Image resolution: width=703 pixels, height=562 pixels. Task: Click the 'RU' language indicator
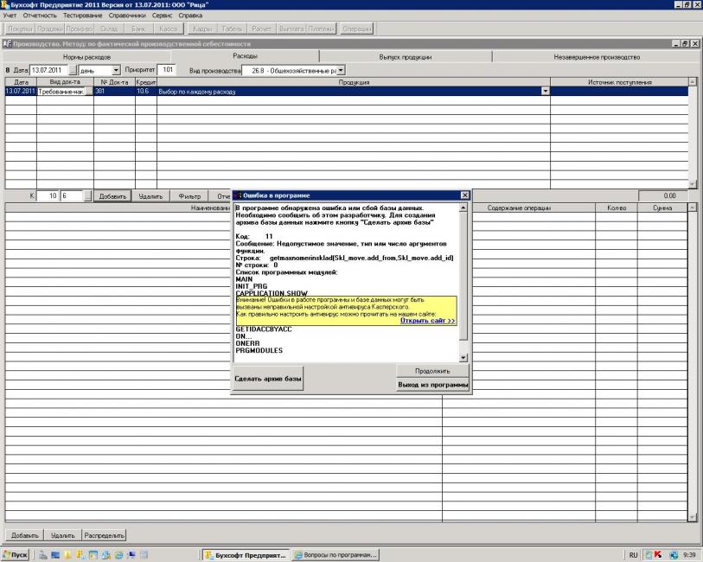[x=634, y=554]
